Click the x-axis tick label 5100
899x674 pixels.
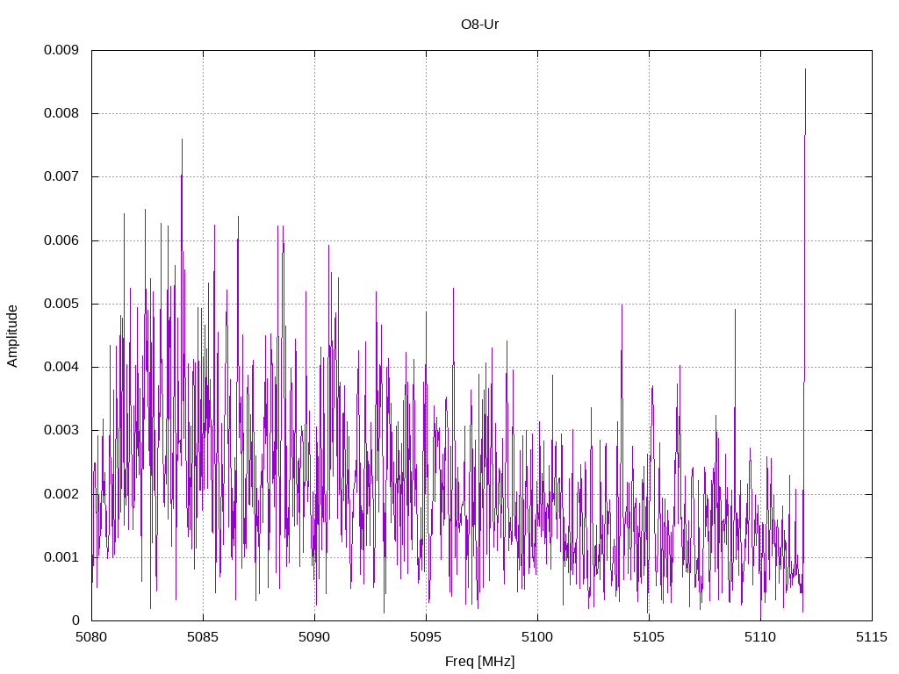pos(537,637)
